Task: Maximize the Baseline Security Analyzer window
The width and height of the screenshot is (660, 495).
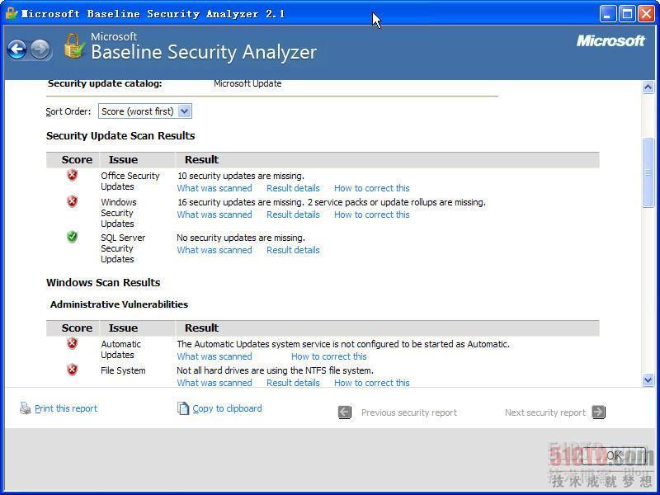Action: coord(627,14)
